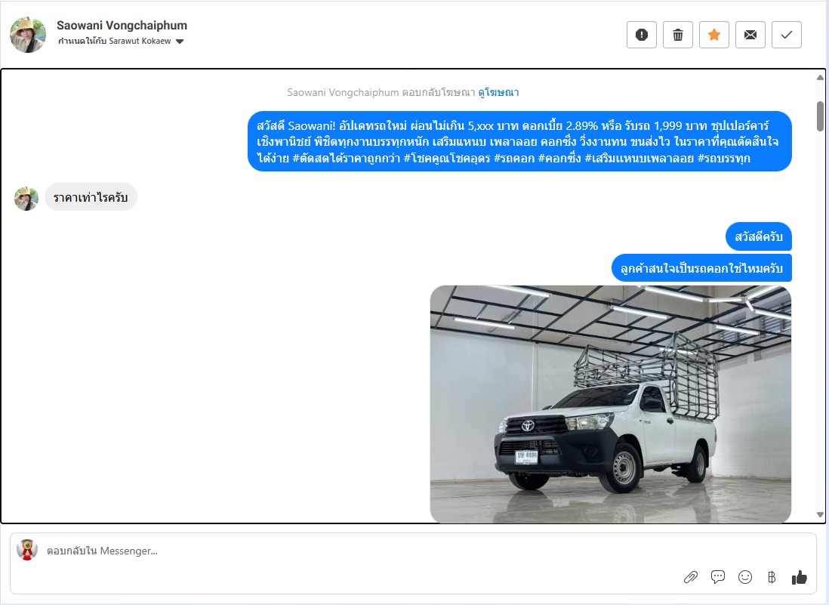Click the Saowani Vongchaiphum contact name

tap(122, 26)
